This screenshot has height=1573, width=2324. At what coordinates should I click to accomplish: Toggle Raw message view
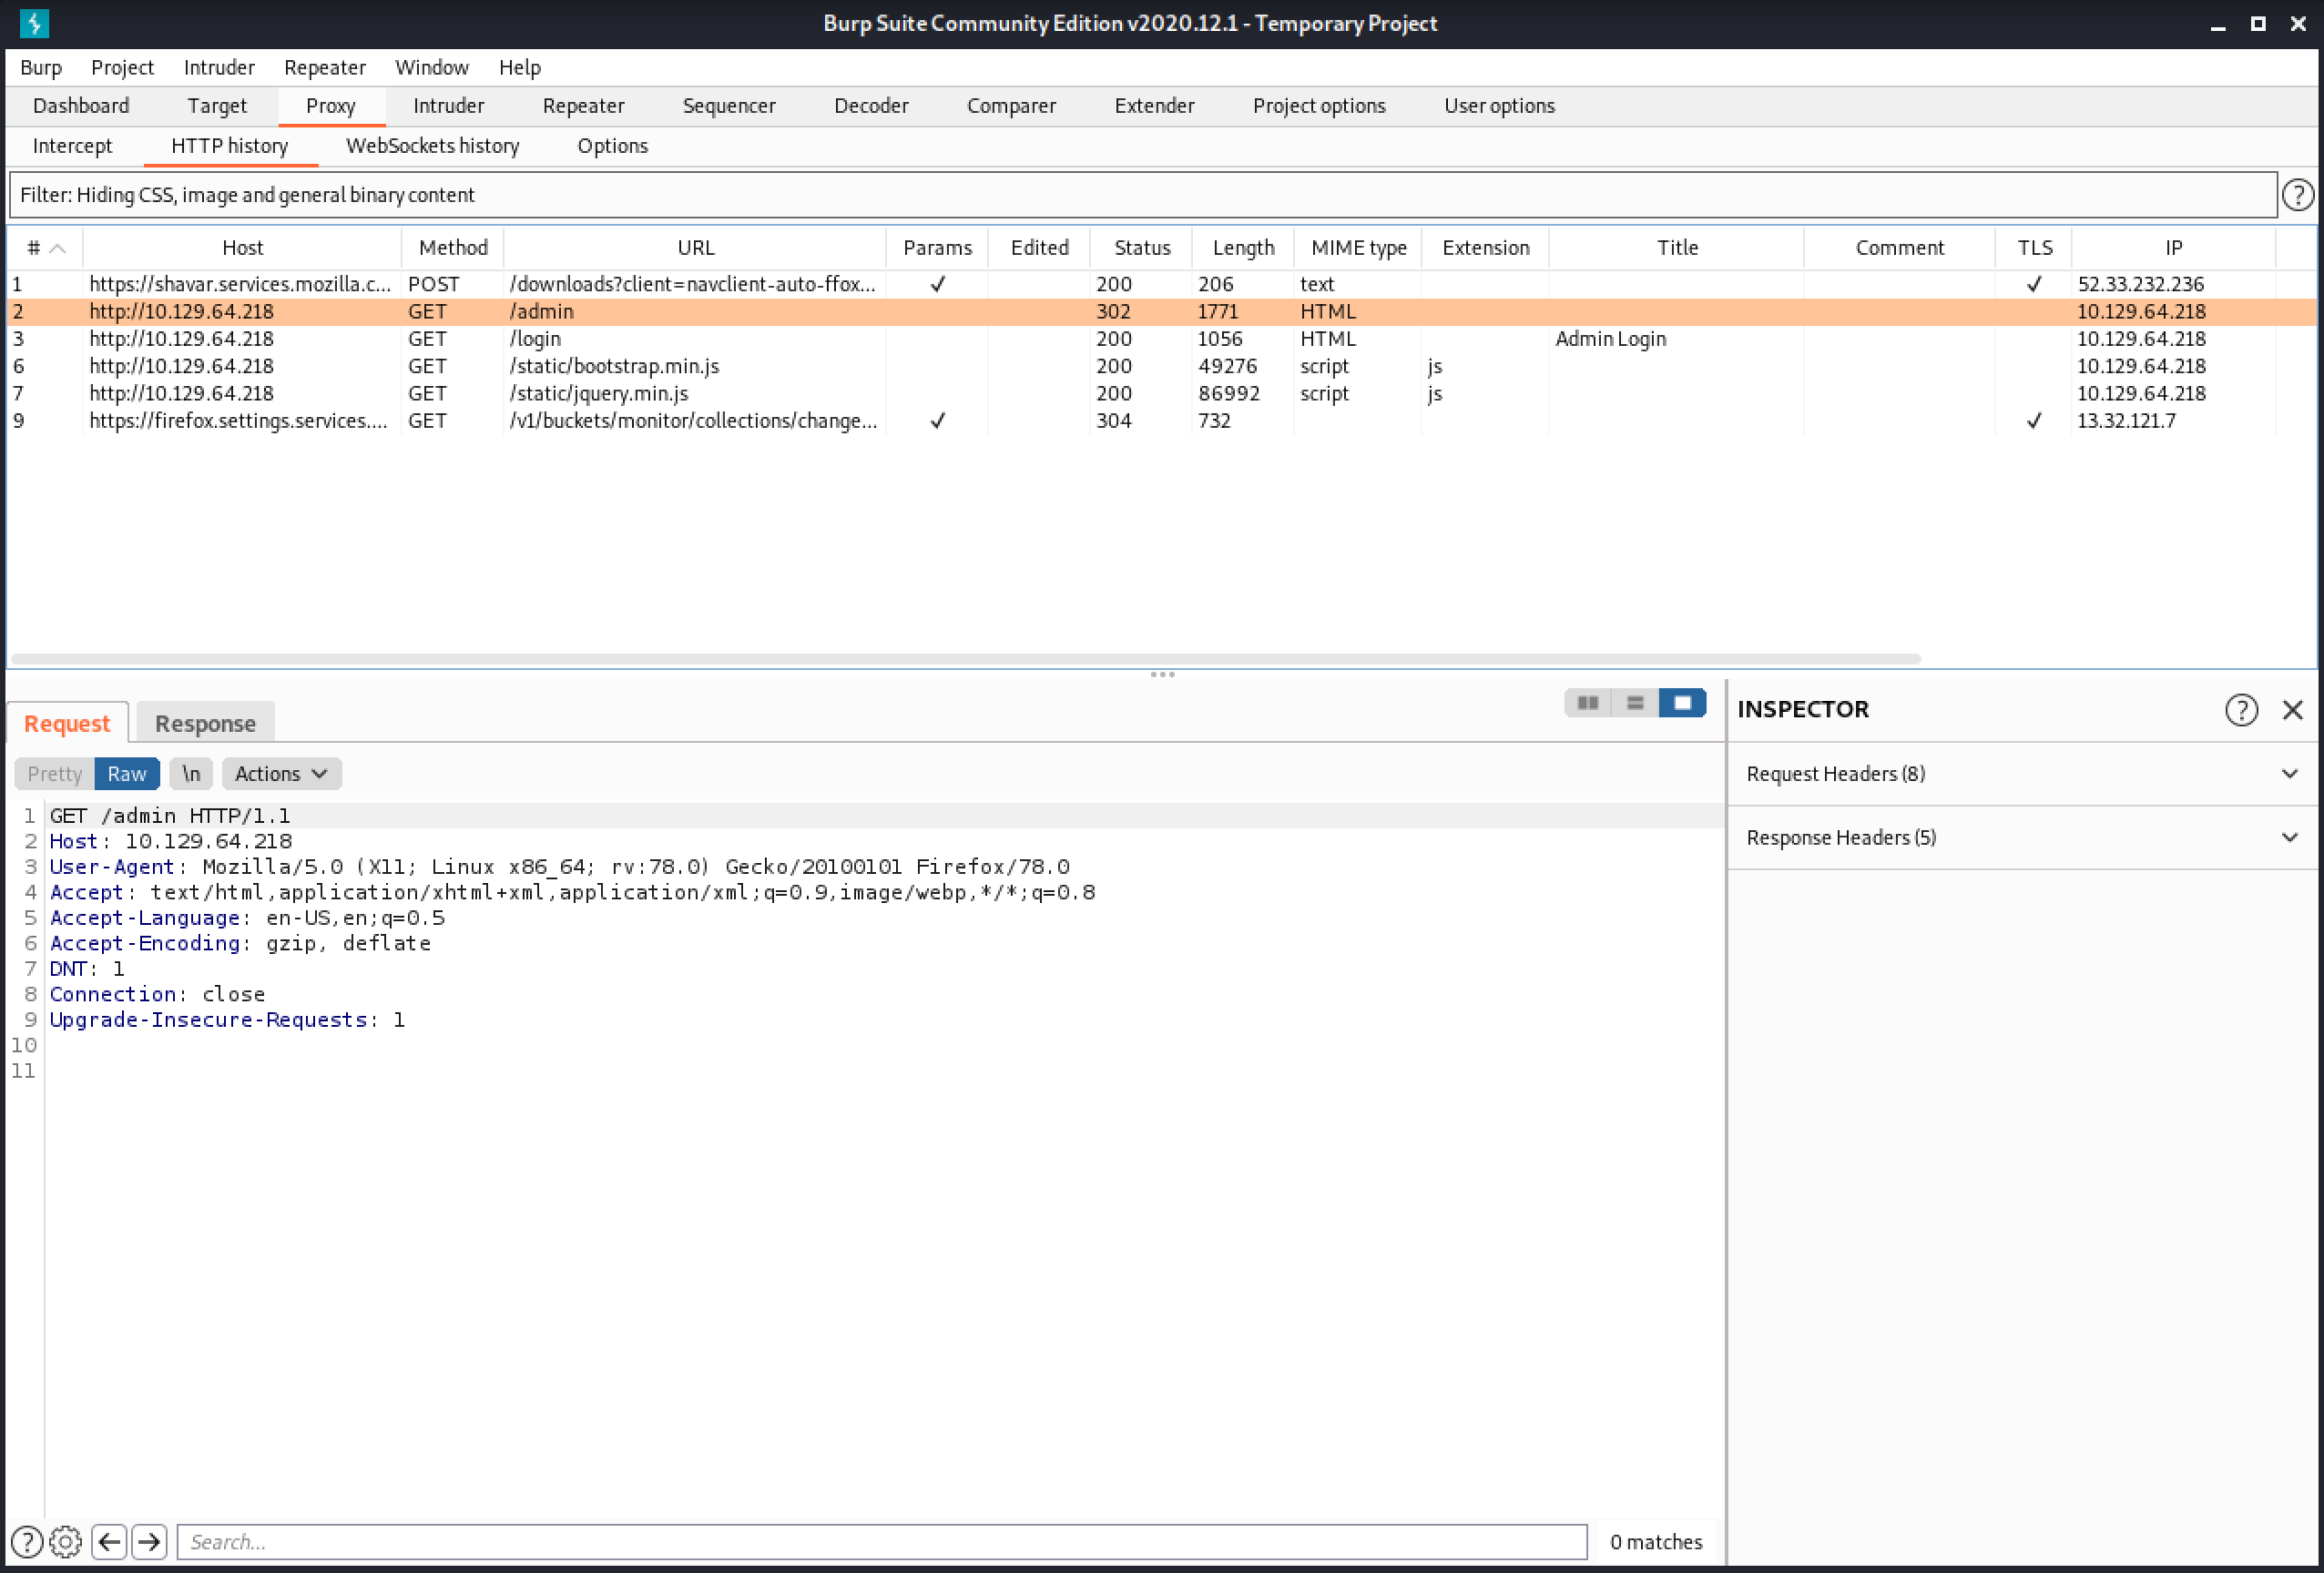pos(127,774)
